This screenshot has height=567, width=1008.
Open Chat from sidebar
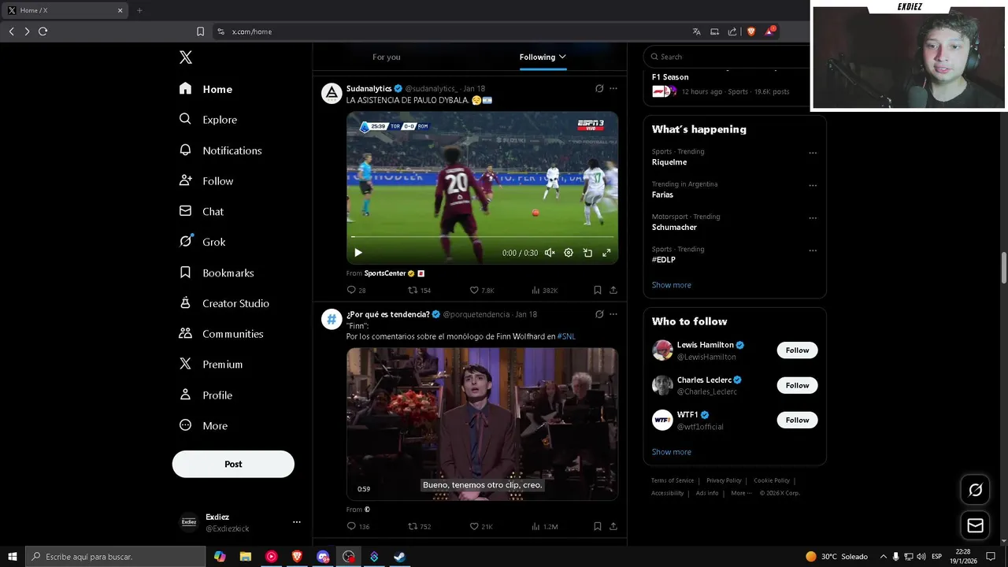(202, 211)
